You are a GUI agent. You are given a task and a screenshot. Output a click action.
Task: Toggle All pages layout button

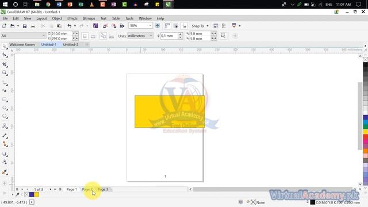(x=103, y=36)
